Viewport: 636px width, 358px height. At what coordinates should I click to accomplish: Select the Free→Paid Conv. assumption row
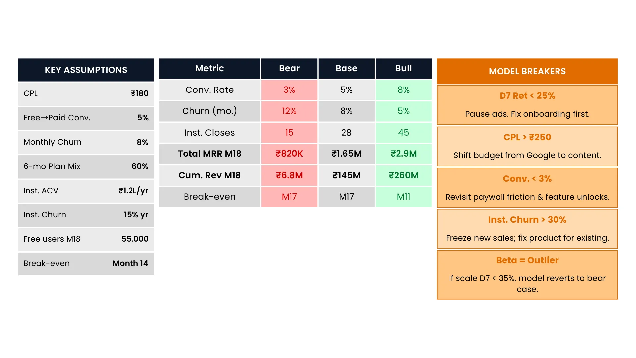point(86,118)
